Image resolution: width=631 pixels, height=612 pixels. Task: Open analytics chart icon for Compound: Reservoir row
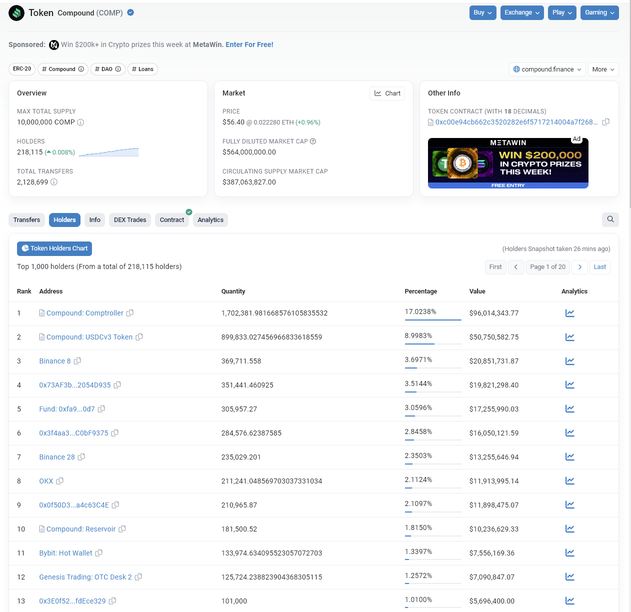(x=569, y=529)
